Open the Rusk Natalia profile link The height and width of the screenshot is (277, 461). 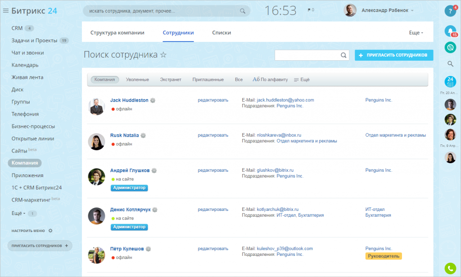coord(124,135)
